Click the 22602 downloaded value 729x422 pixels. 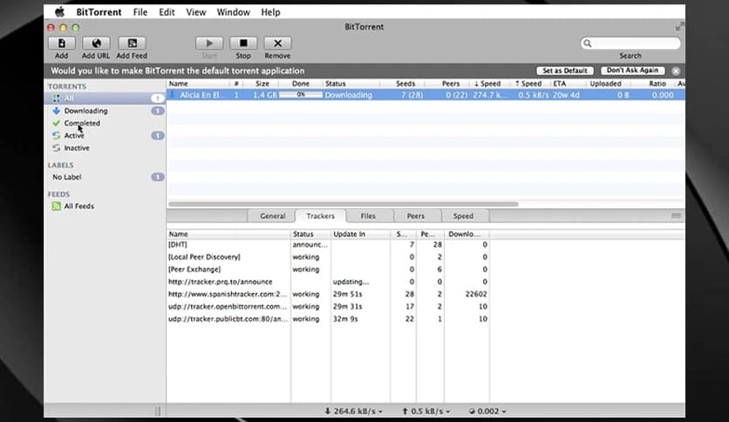(x=476, y=294)
